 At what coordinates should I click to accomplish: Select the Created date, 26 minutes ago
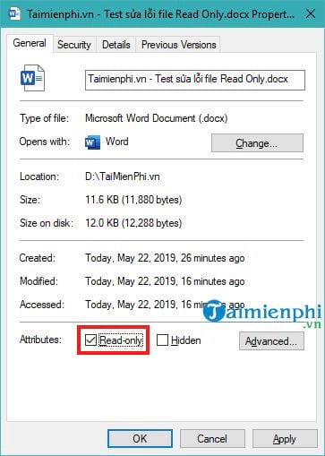165,258
